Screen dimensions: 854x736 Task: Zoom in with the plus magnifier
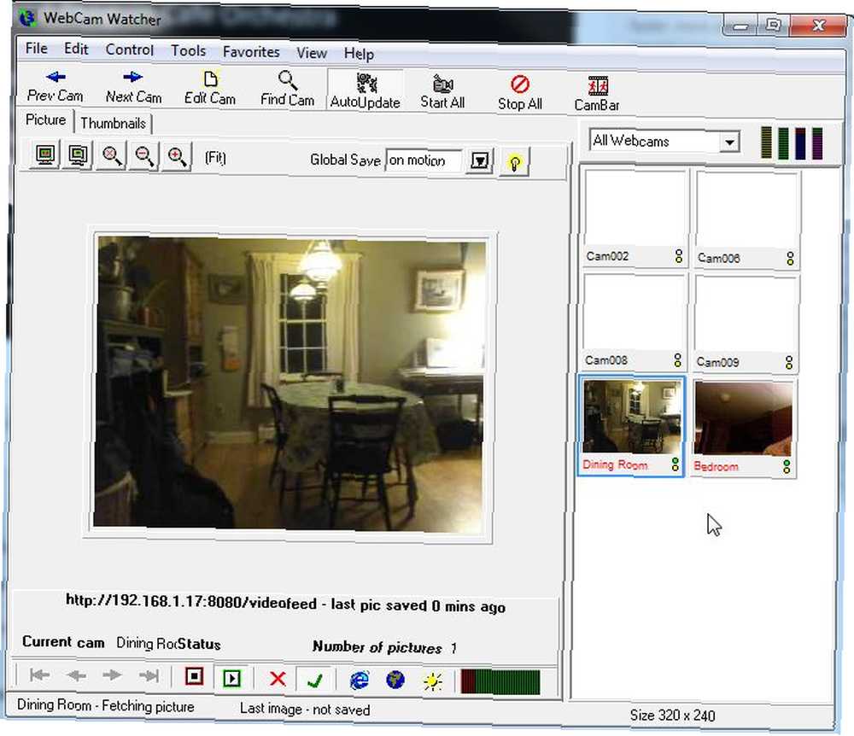177,157
